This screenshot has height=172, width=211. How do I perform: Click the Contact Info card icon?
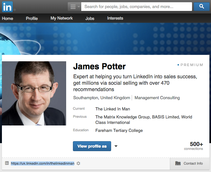(x=178, y=163)
